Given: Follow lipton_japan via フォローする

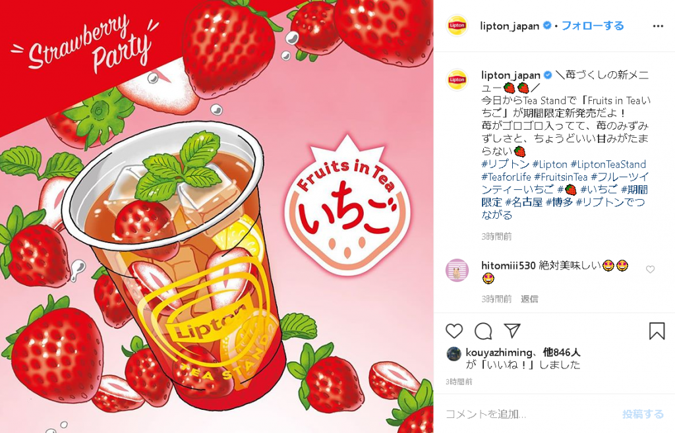Looking at the screenshot, I should [593, 26].
